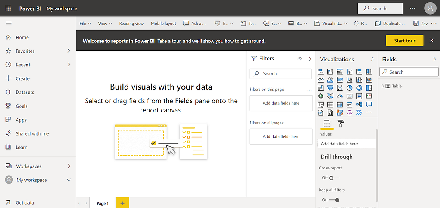Select the Q&A speech bubble visual
The image size is (440, 208).
click(369, 104)
